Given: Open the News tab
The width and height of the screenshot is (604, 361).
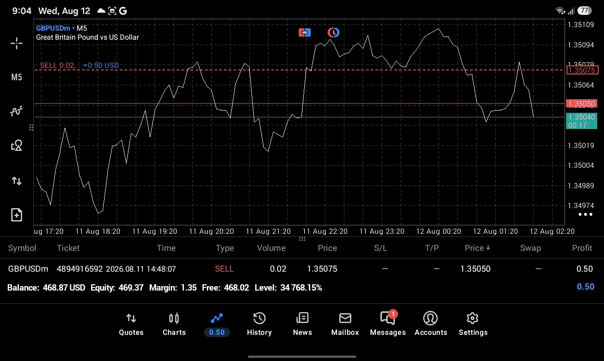Looking at the screenshot, I should (x=302, y=324).
